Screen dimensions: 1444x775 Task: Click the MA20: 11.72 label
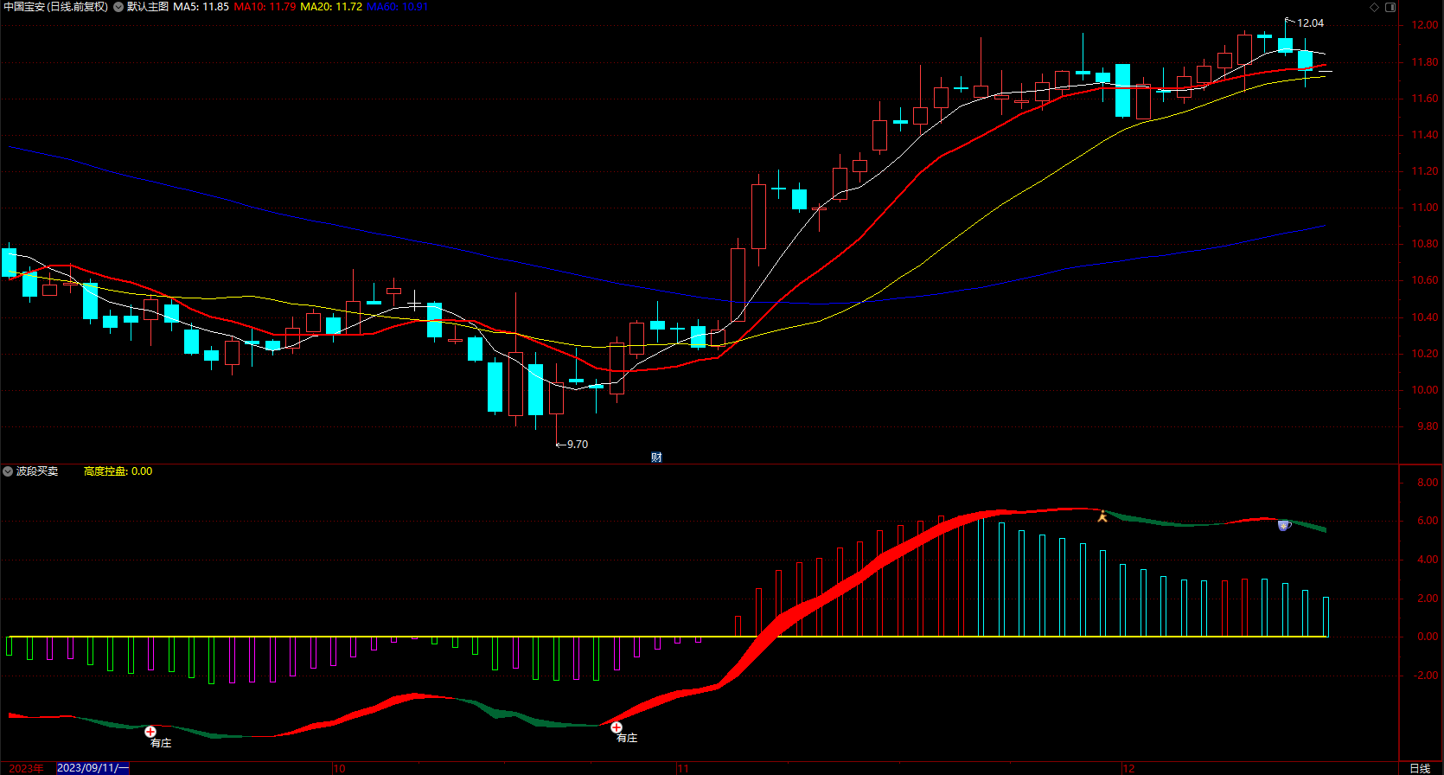click(x=331, y=7)
